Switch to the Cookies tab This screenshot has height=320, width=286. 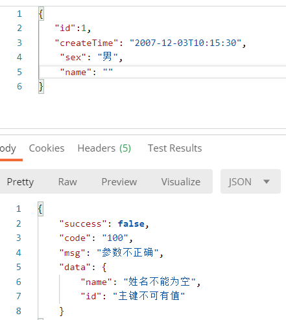(x=47, y=148)
